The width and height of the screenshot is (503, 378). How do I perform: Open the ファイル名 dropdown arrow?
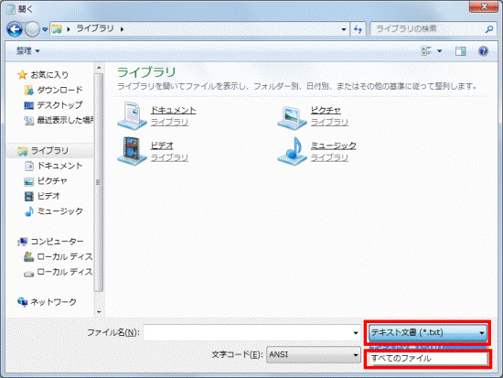tap(356, 333)
